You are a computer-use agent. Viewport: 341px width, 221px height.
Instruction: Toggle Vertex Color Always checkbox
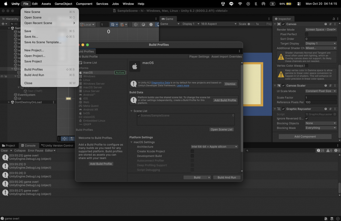[306, 66]
